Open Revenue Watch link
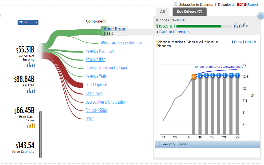The height and width of the screenshot is (165, 264). (97, 76)
